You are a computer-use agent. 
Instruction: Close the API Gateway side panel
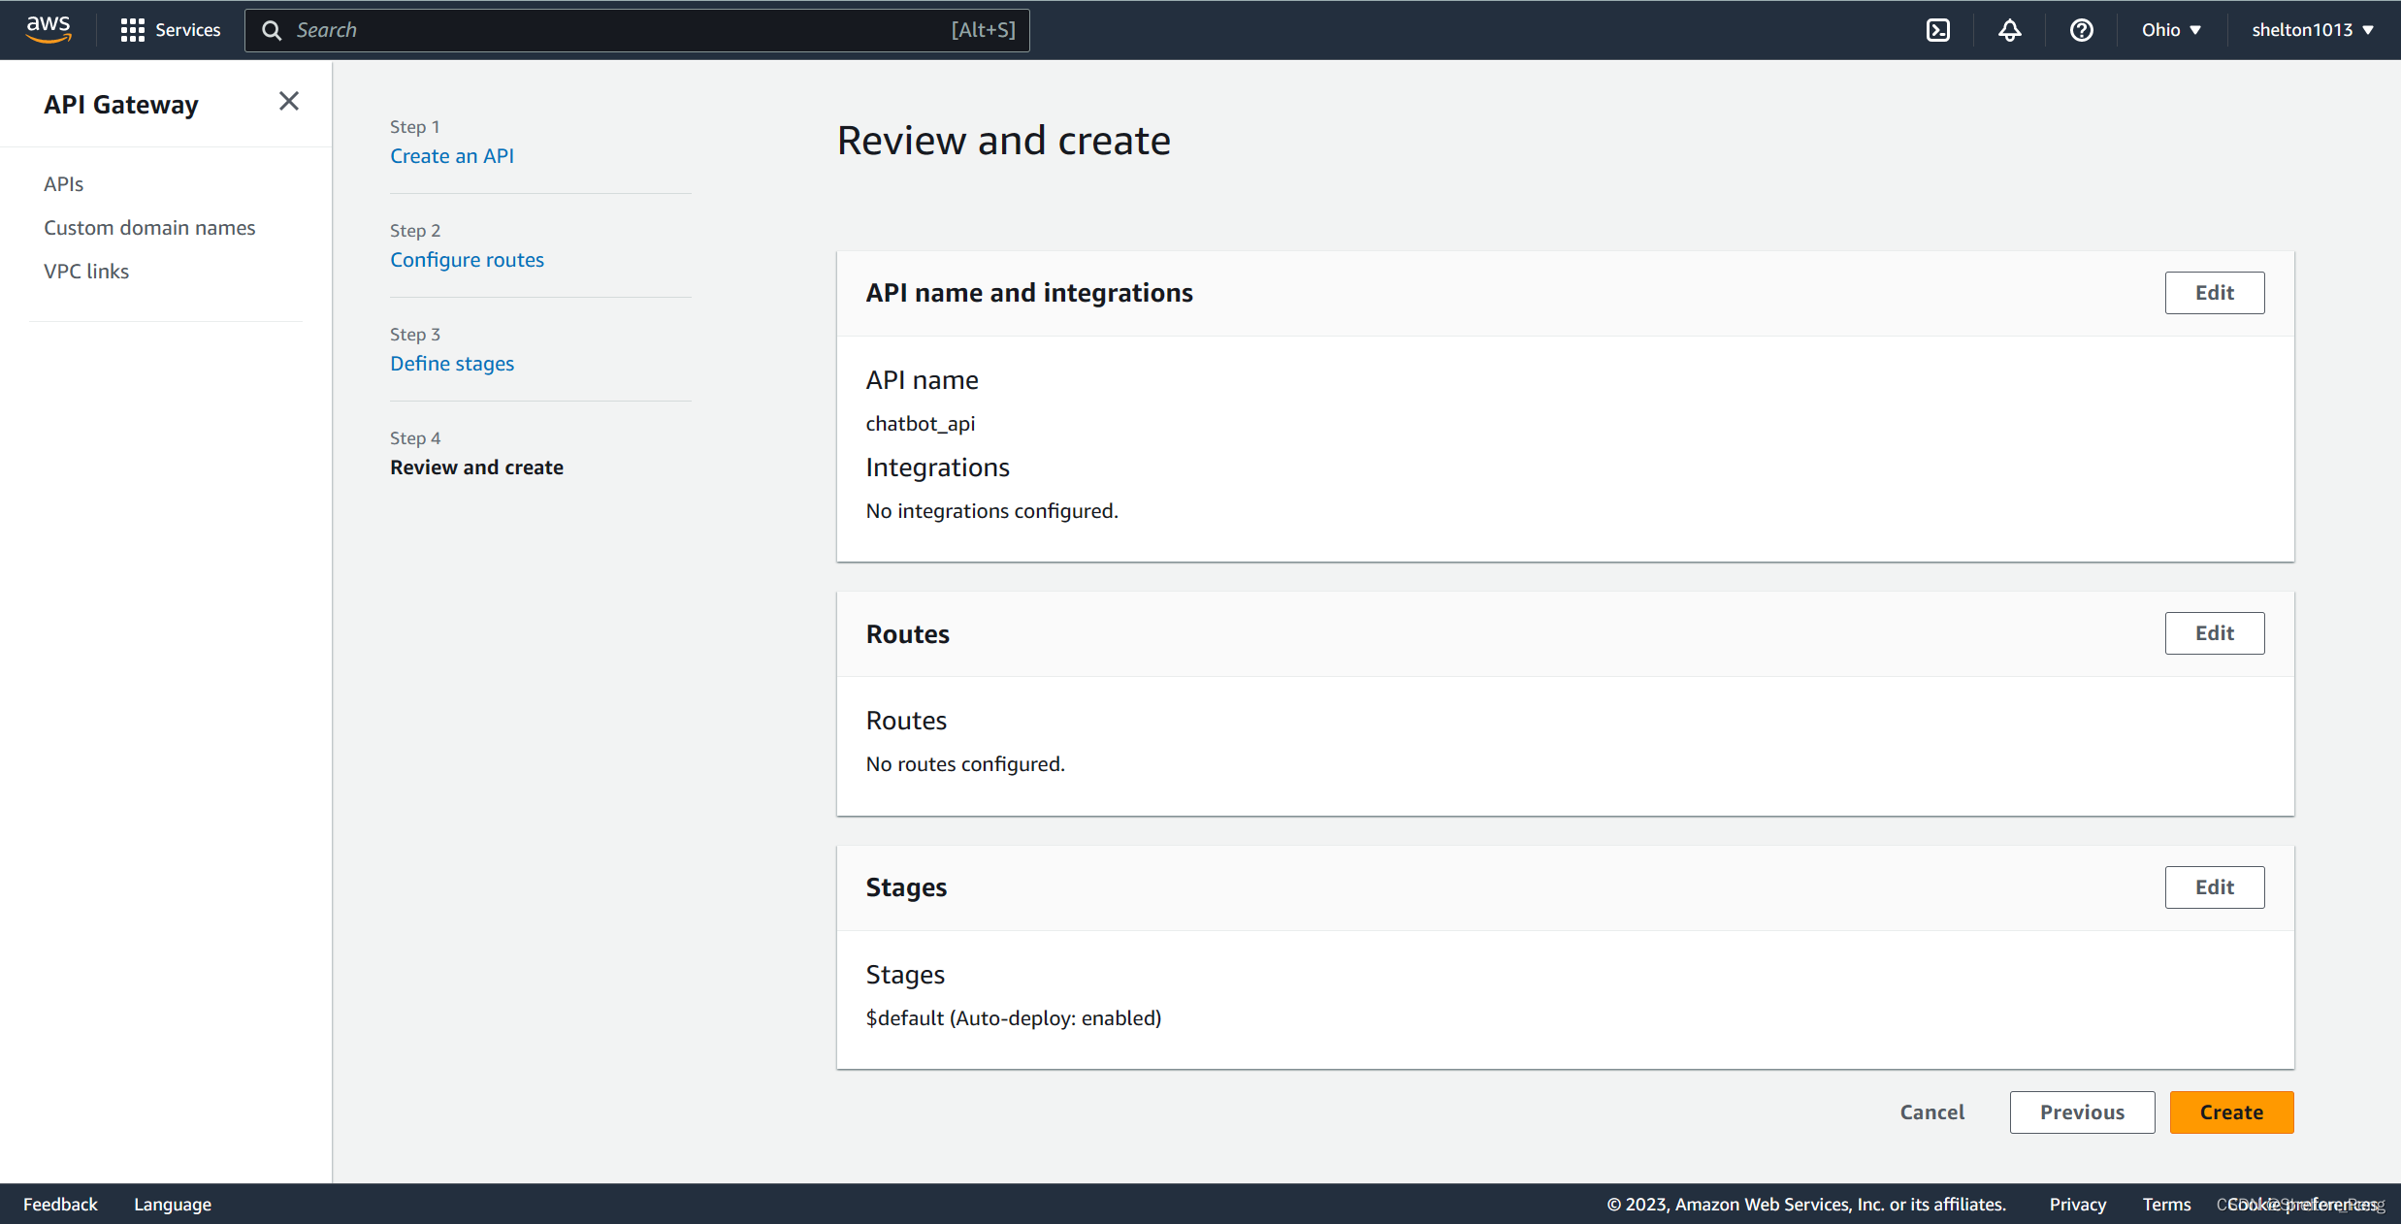[288, 102]
